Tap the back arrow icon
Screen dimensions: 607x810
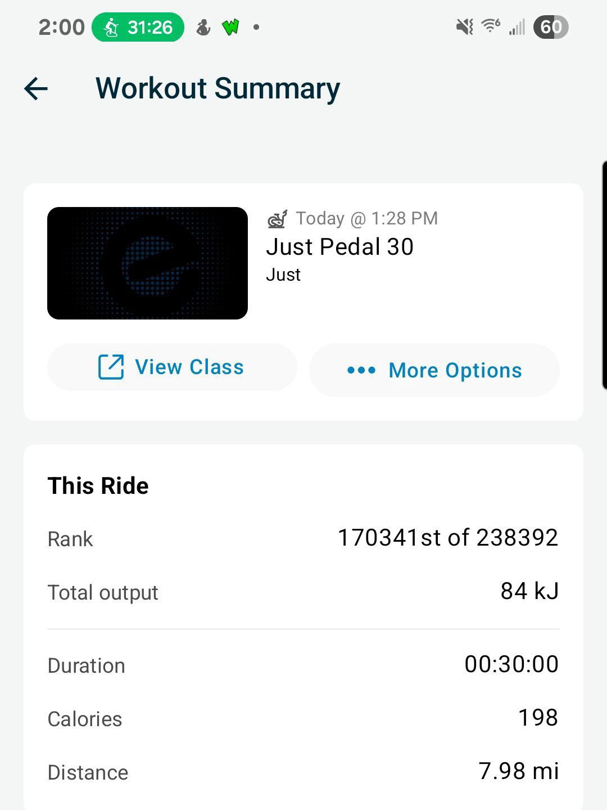36,89
